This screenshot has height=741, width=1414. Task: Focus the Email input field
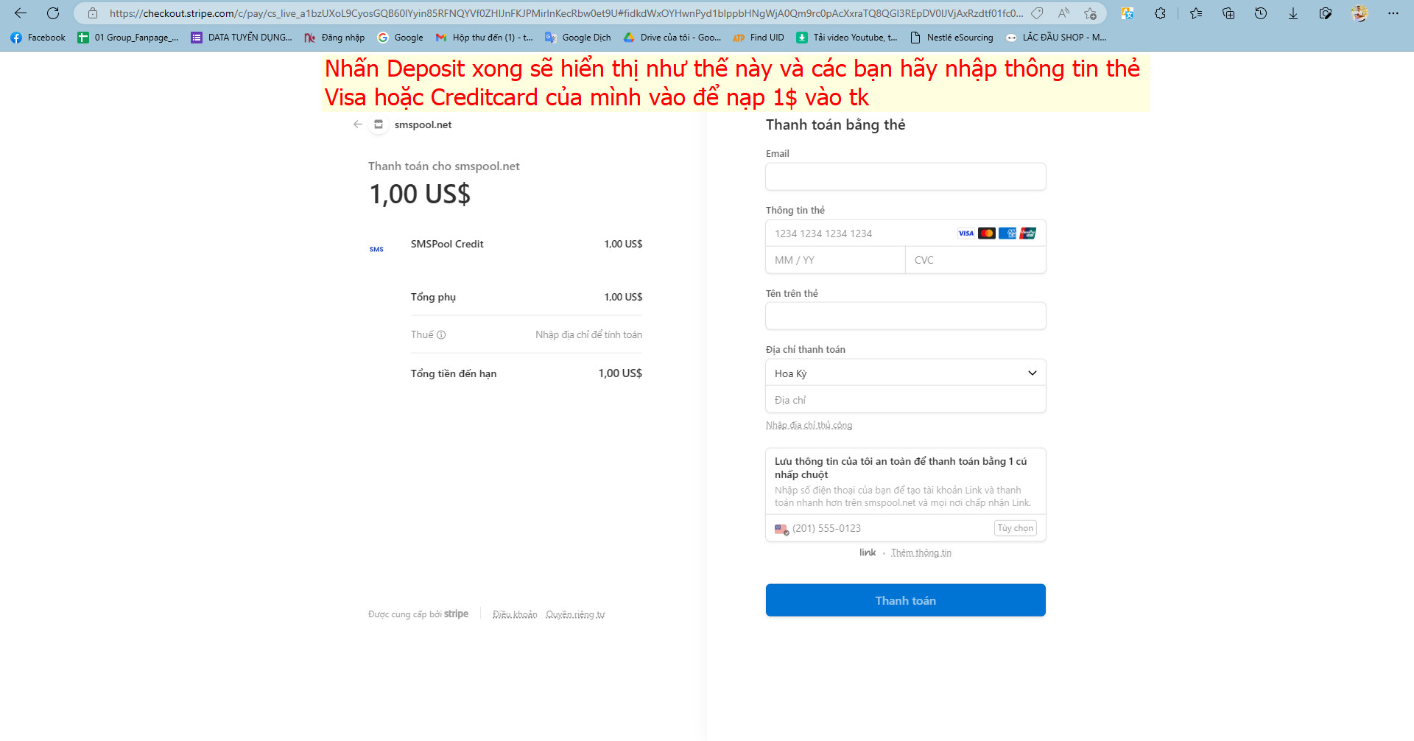point(905,177)
